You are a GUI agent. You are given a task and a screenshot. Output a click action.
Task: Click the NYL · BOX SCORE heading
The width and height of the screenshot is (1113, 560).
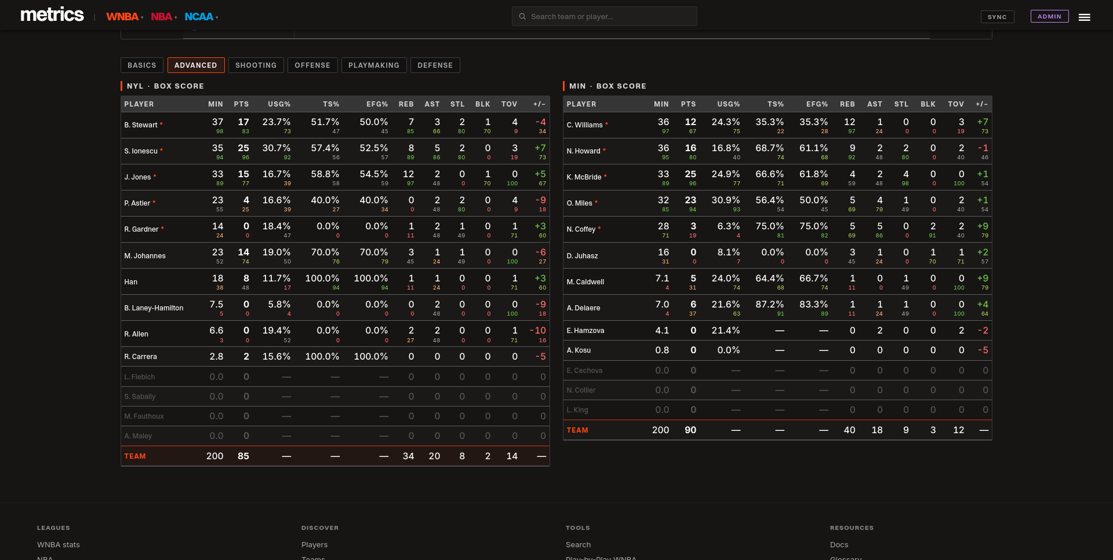click(165, 86)
